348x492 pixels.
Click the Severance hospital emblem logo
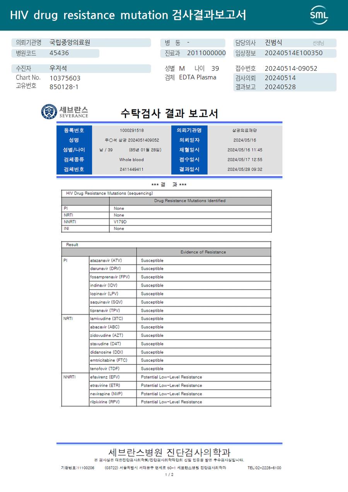pyautogui.click(x=49, y=111)
